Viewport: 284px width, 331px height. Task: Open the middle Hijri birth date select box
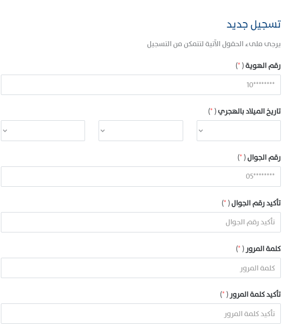pos(141,131)
